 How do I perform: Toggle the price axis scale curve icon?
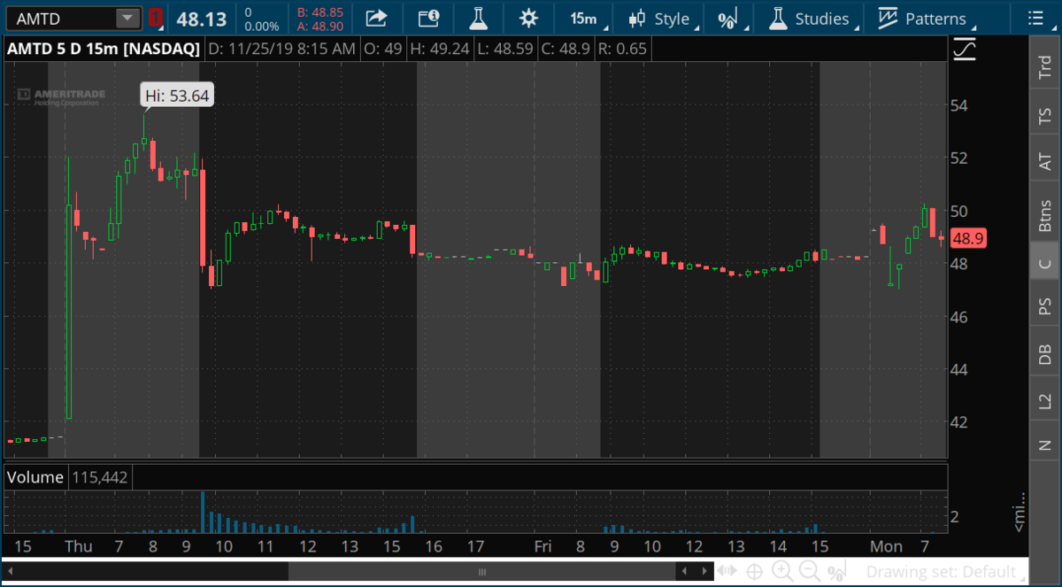[x=966, y=50]
